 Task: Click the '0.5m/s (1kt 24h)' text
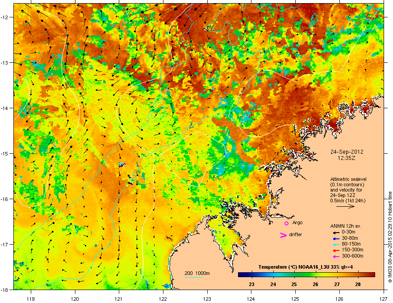[348, 201]
